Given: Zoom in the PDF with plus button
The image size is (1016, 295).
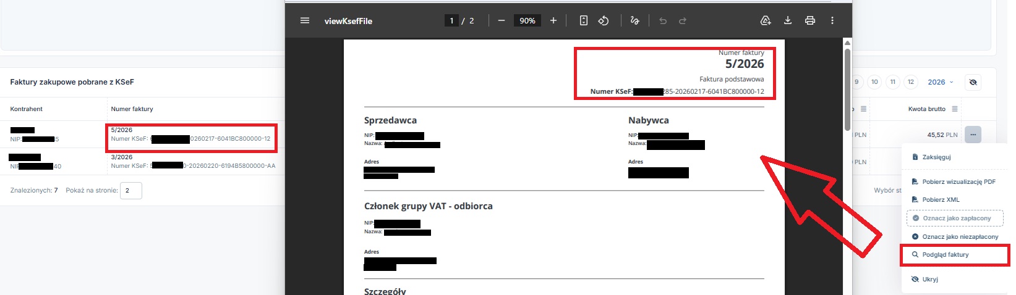Looking at the screenshot, I should [553, 20].
